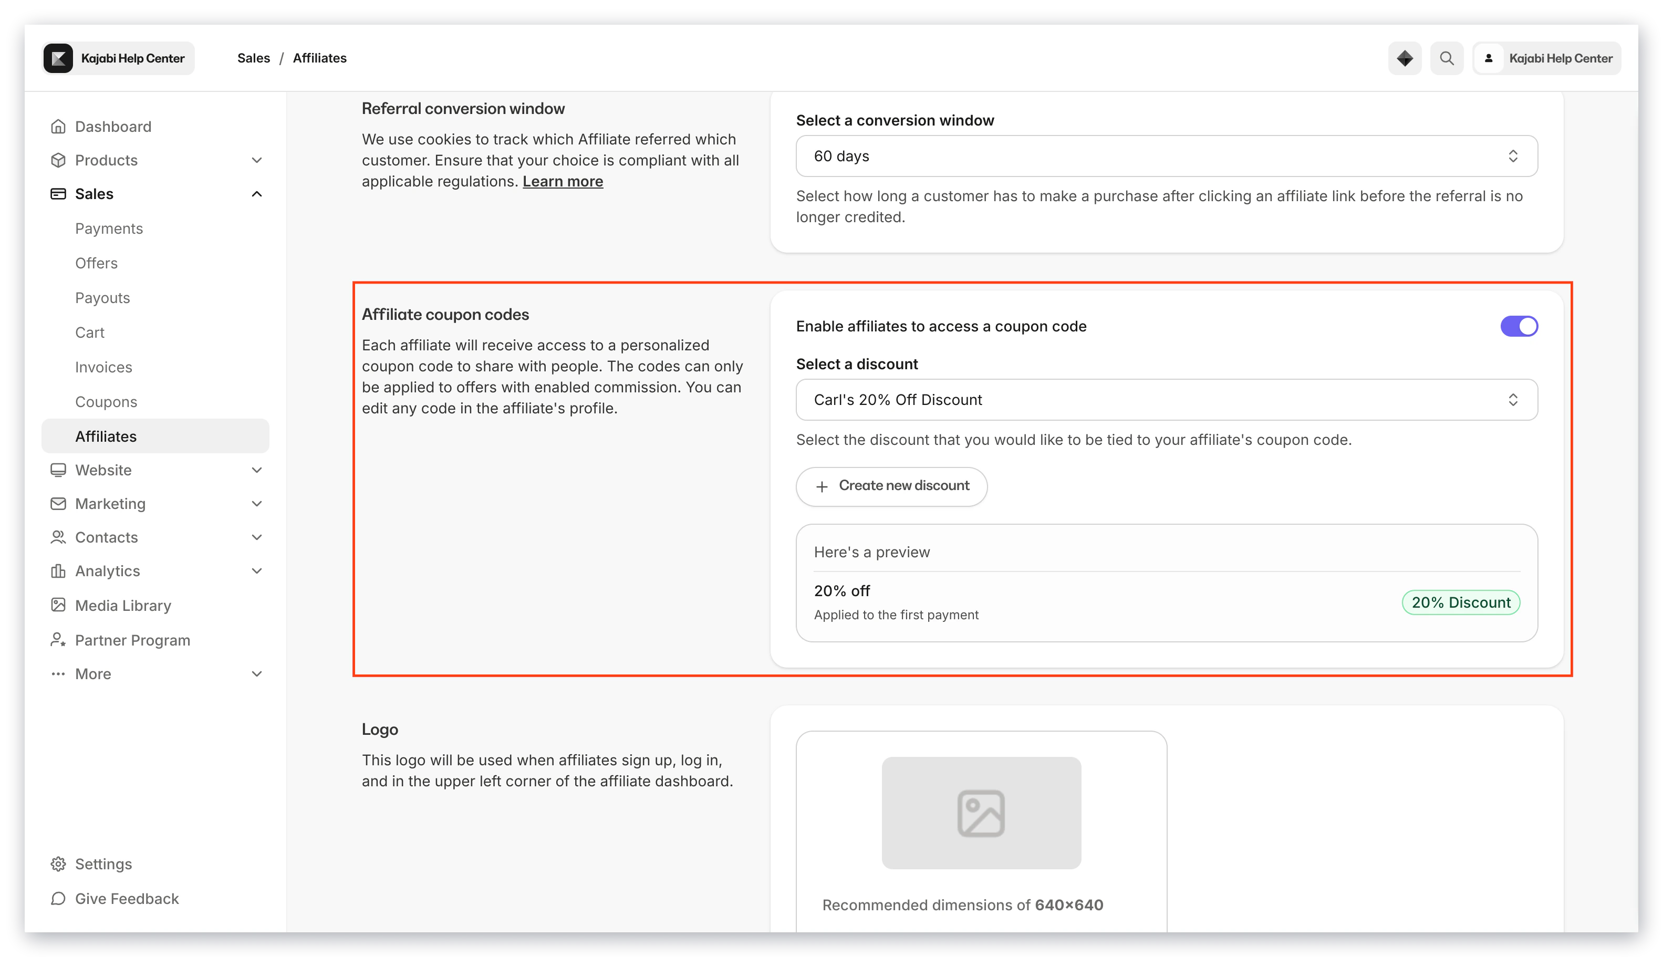Toggle off affiliate coupon code access
The image size is (1663, 957).
pyautogui.click(x=1519, y=326)
